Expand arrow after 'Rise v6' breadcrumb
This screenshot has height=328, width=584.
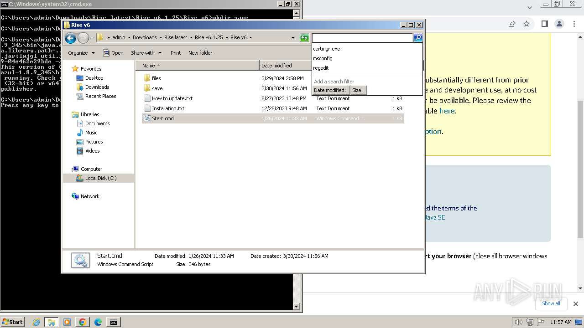point(250,37)
